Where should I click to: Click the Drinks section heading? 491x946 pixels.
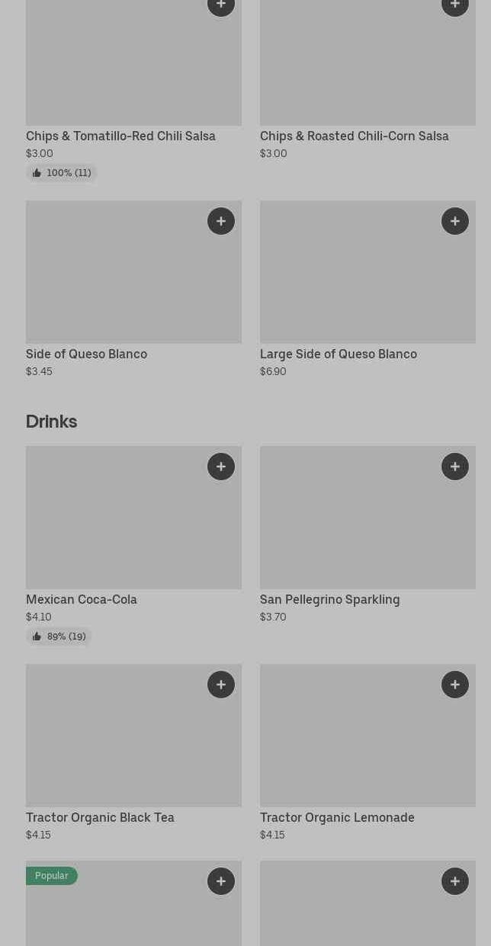tap(51, 422)
